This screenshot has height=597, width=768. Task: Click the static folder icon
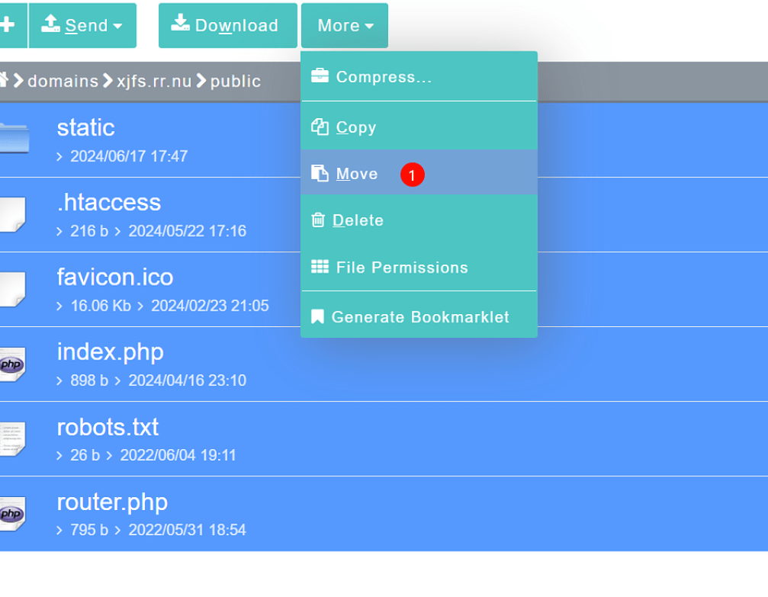coord(14,140)
